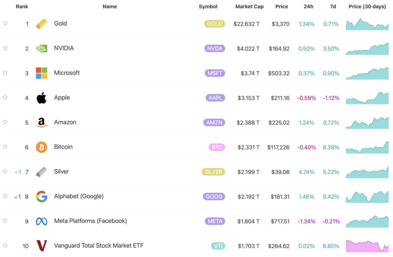Toggle the Meta Platforms favorite star

tap(5, 221)
